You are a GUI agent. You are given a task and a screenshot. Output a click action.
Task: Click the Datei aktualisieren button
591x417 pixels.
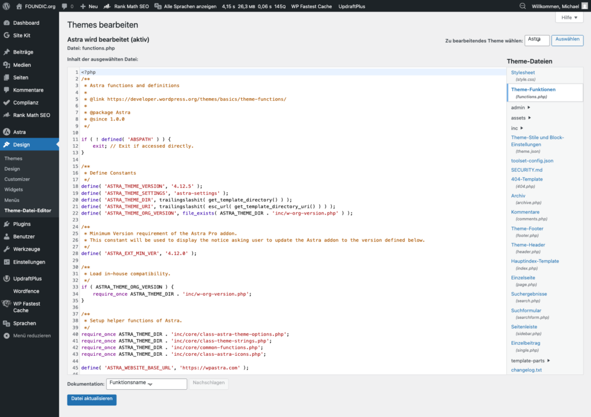point(91,399)
